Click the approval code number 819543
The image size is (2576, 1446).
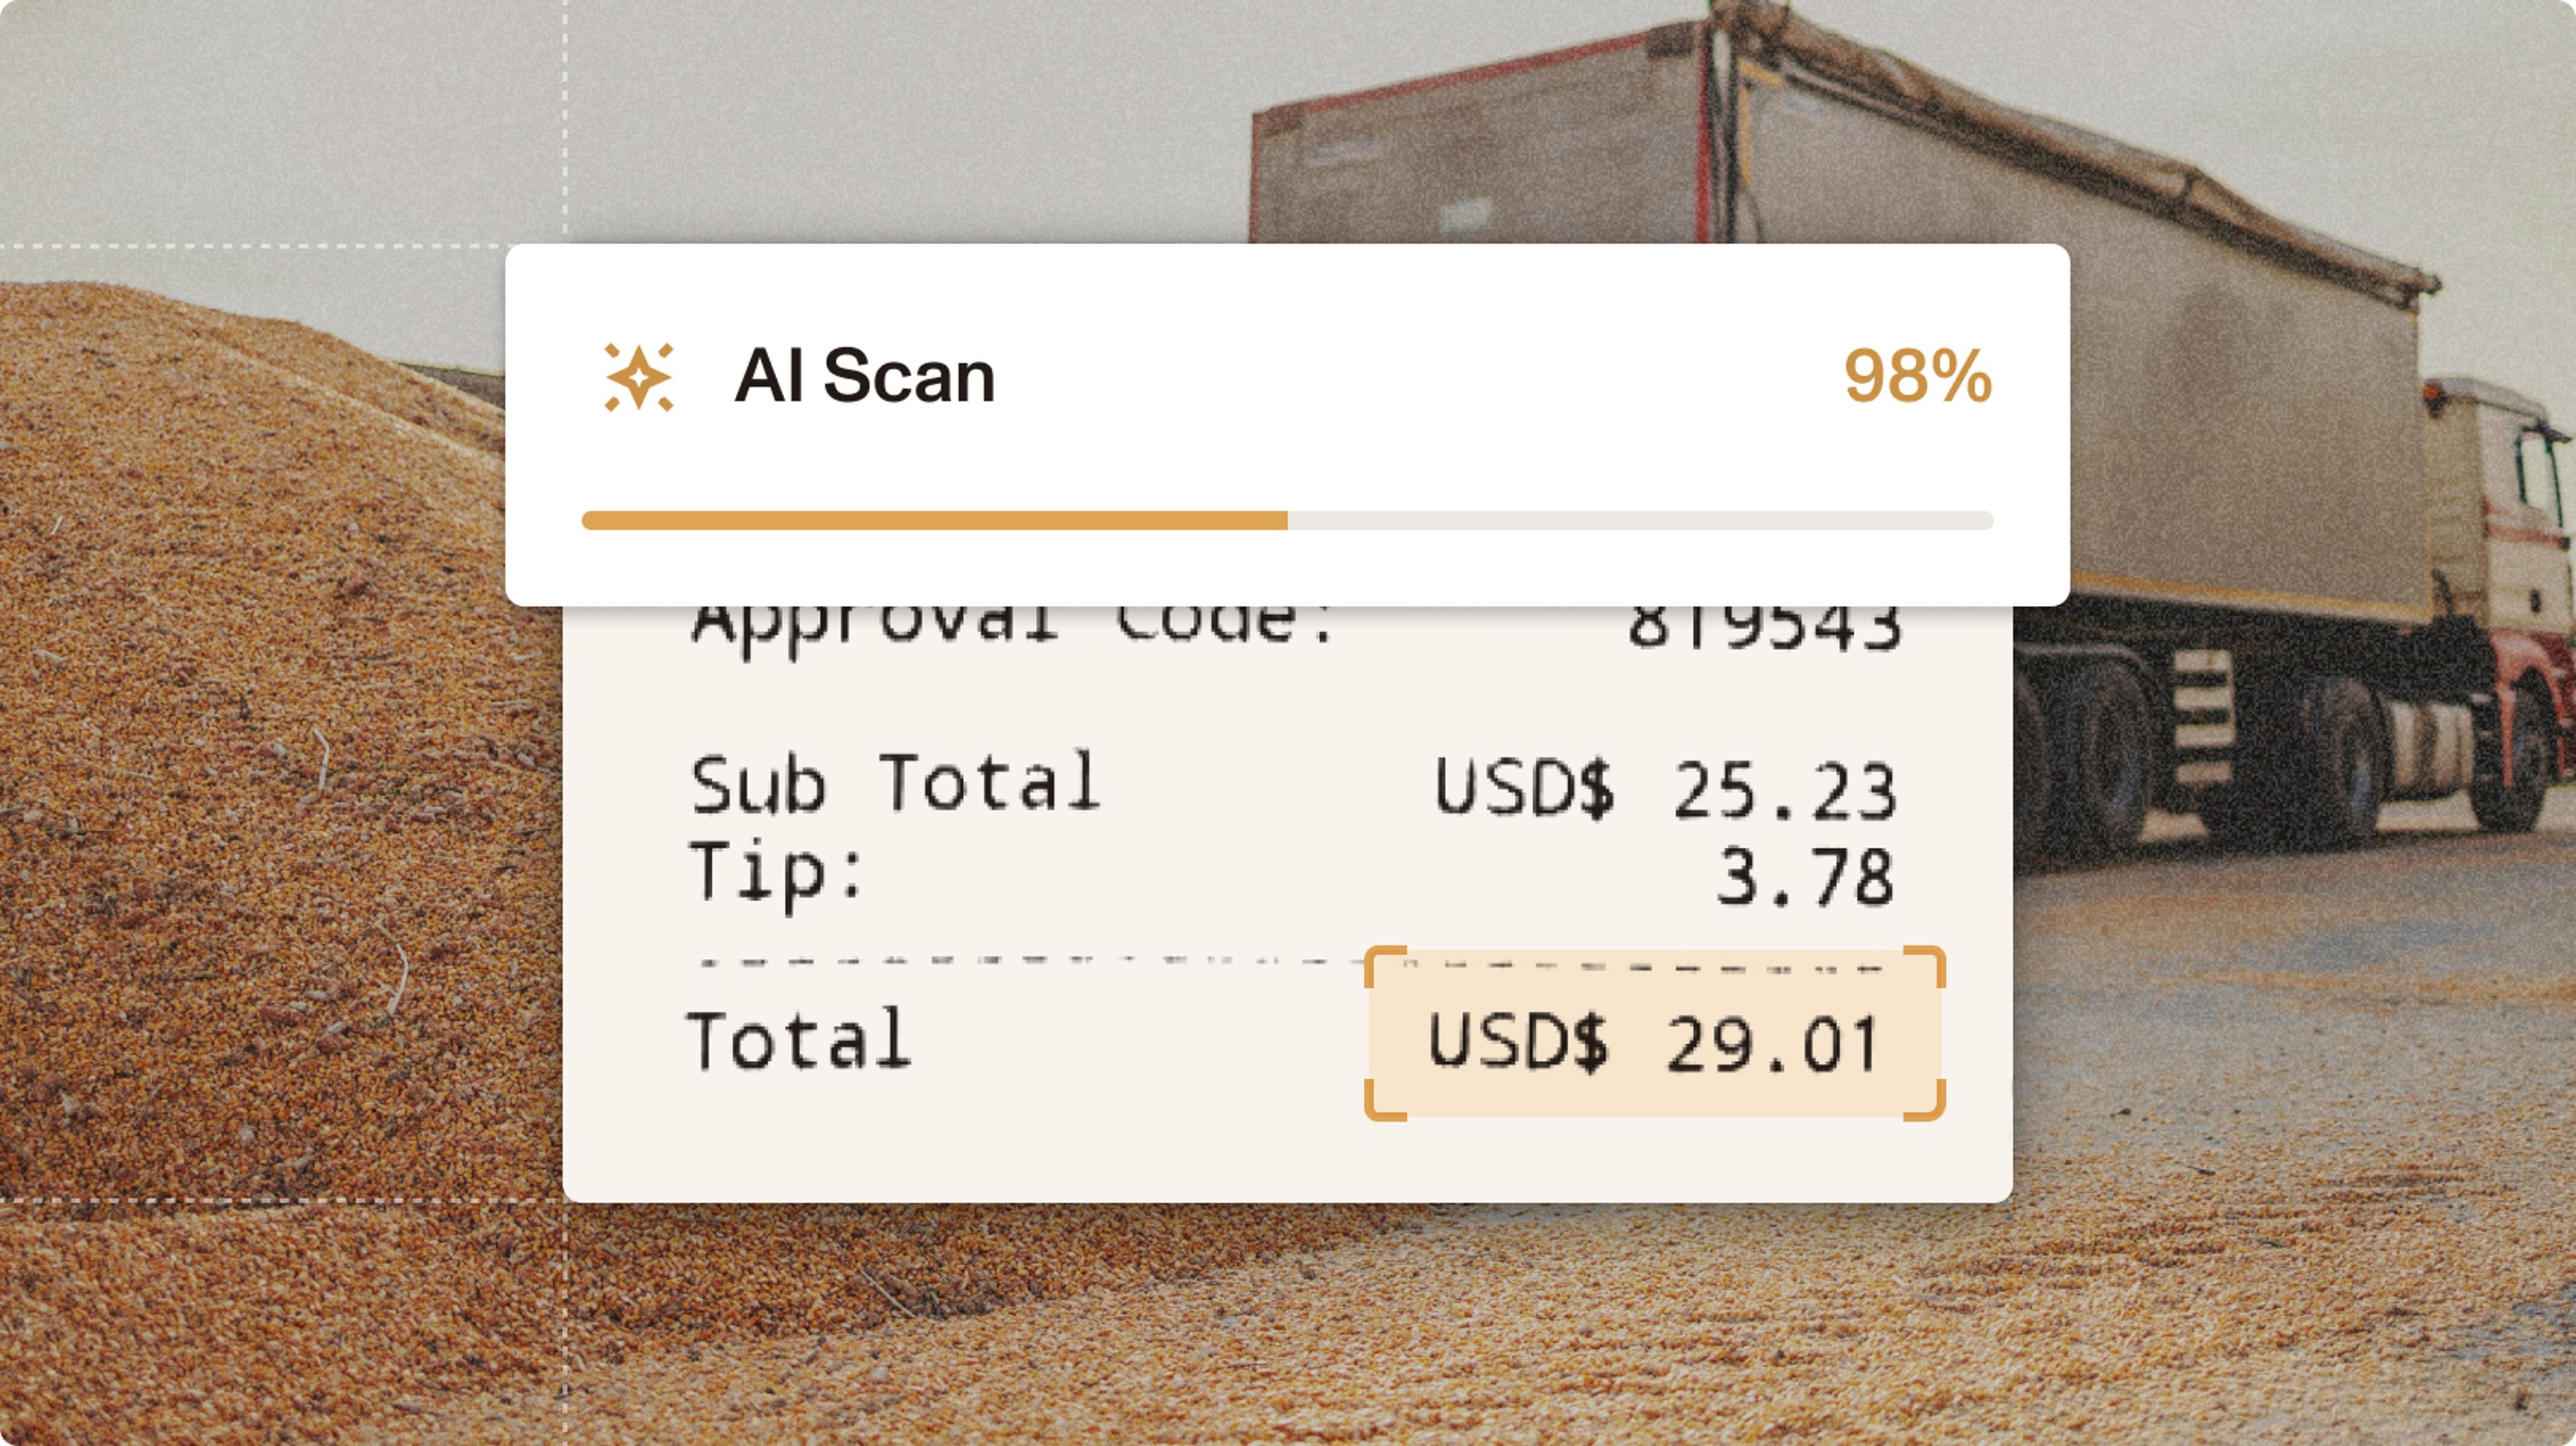pyautogui.click(x=1764, y=628)
